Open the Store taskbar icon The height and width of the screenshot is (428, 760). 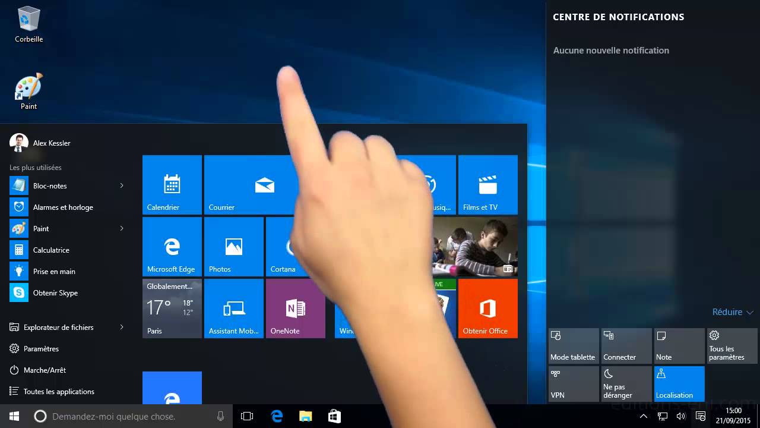pos(334,416)
